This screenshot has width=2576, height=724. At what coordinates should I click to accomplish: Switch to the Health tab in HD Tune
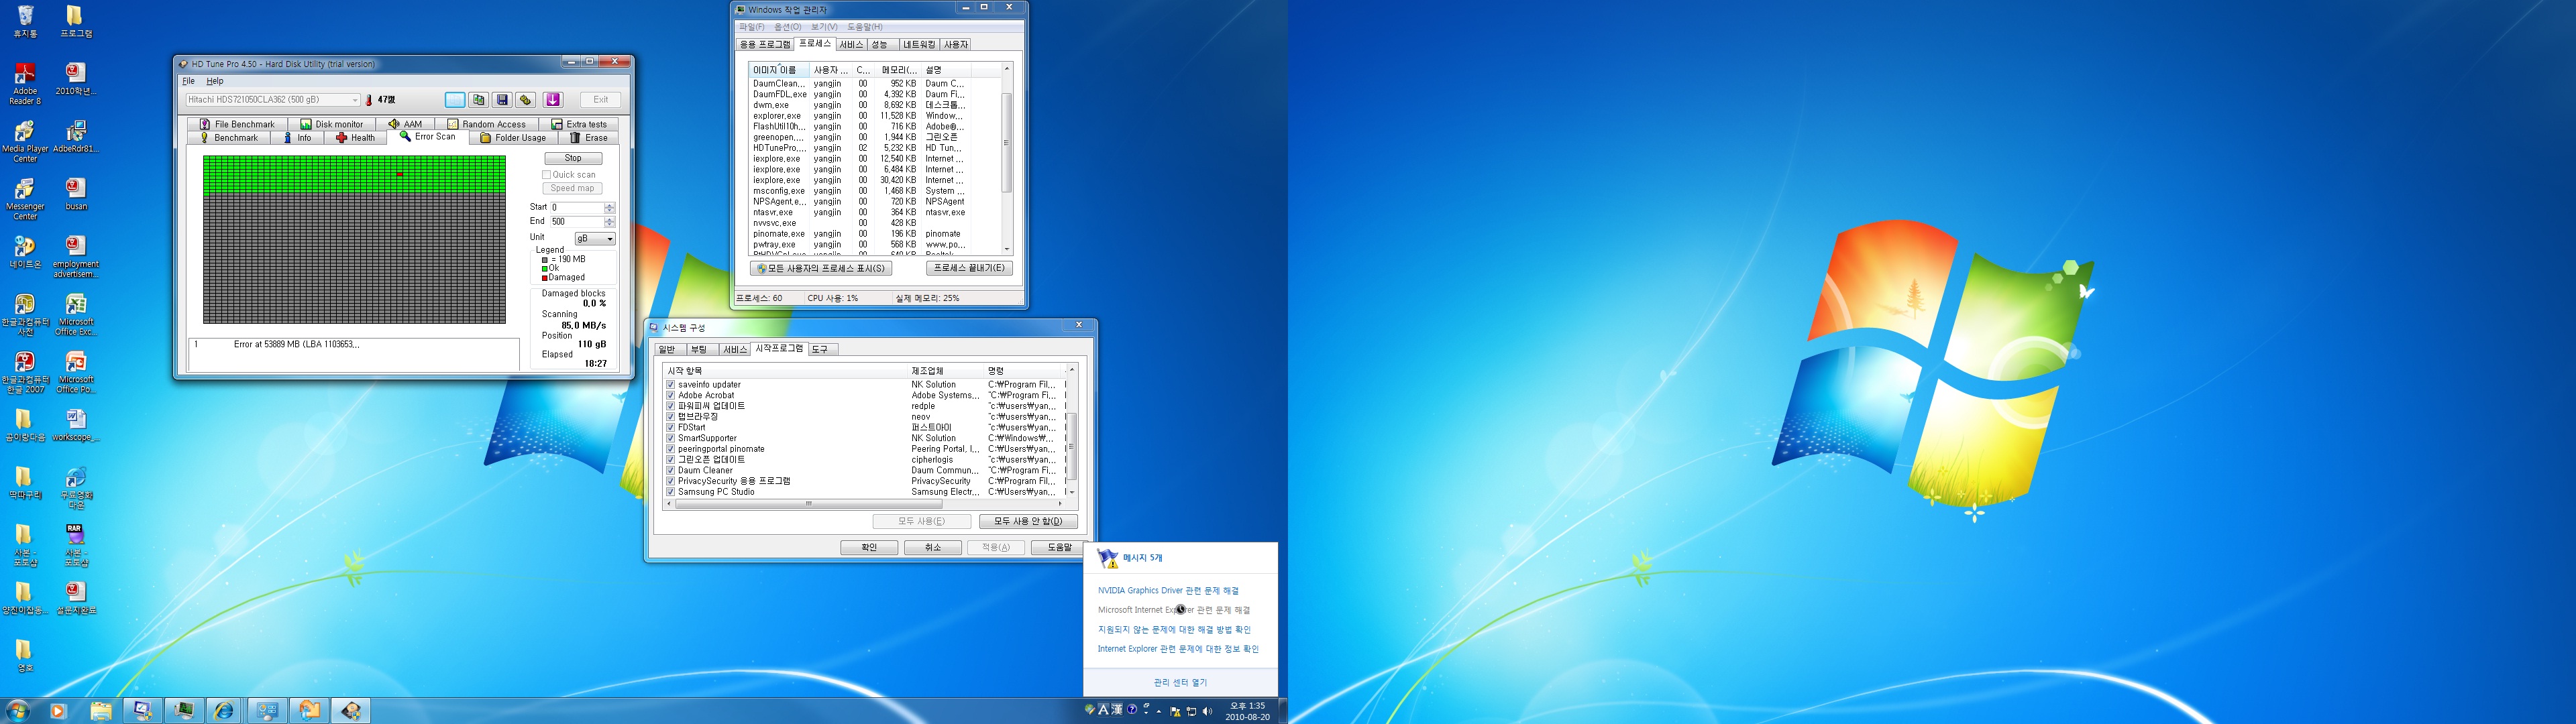(x=356, y=138)
